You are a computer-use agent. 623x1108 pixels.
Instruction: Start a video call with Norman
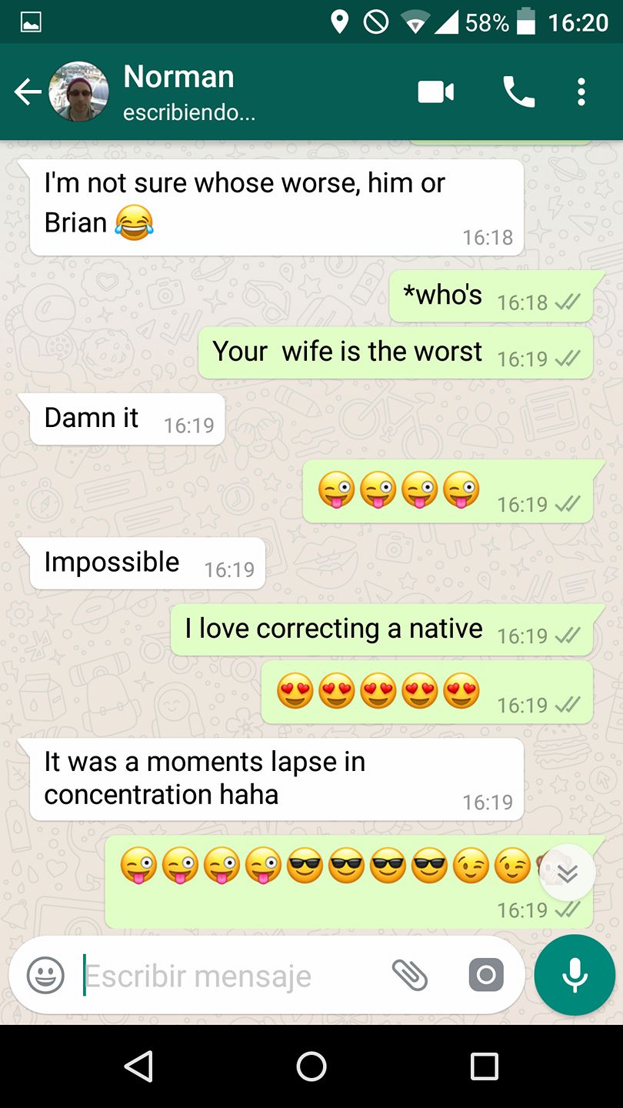436,92
